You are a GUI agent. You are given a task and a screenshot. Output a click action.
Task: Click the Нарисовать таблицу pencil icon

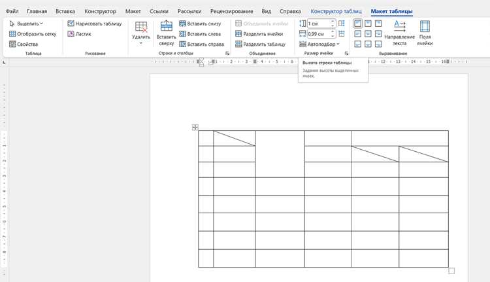pos(71,24)
